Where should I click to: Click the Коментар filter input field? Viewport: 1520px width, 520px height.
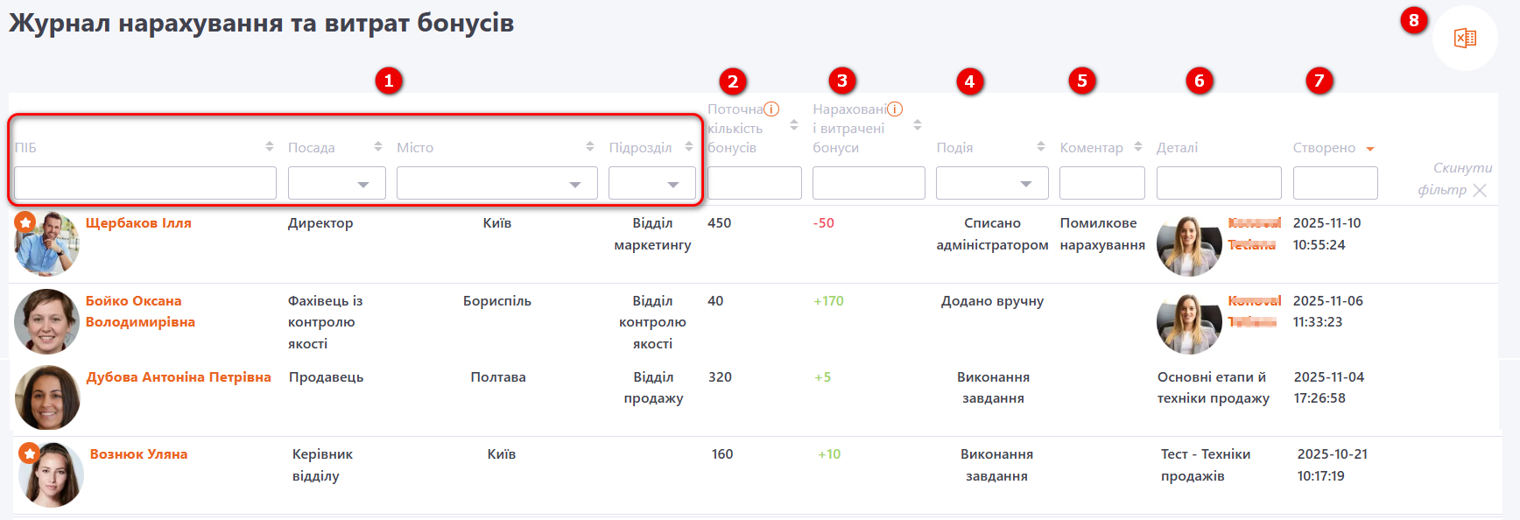pyautogui.click(x=1101, y=184)
